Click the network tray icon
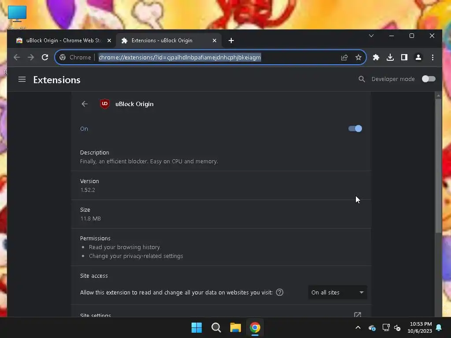Image resolution: width=451 pixels, height=338 pixels. coord(386,327)
